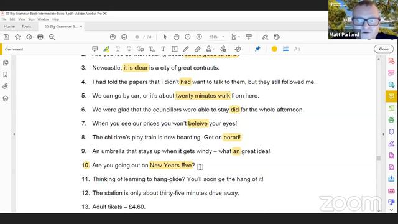Choose the arrow selection tool

[165, 37]
